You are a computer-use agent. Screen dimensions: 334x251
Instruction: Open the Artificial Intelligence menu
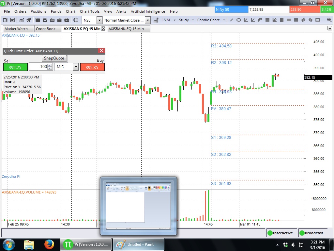tap(148, 11)
